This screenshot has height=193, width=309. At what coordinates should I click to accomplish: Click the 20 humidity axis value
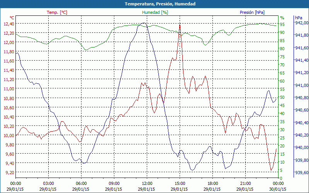(282, 146)
